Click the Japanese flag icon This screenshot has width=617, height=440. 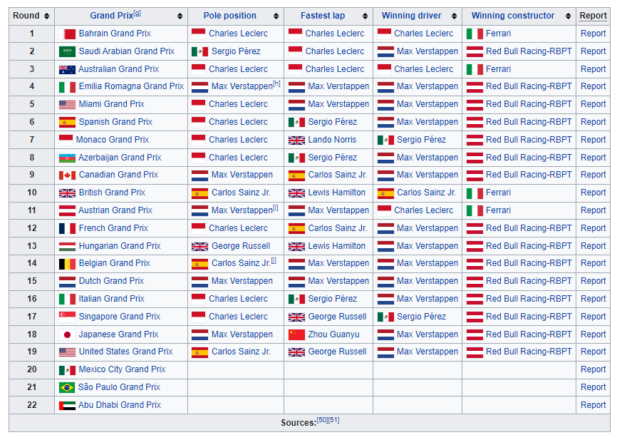[x=67, y=335]
